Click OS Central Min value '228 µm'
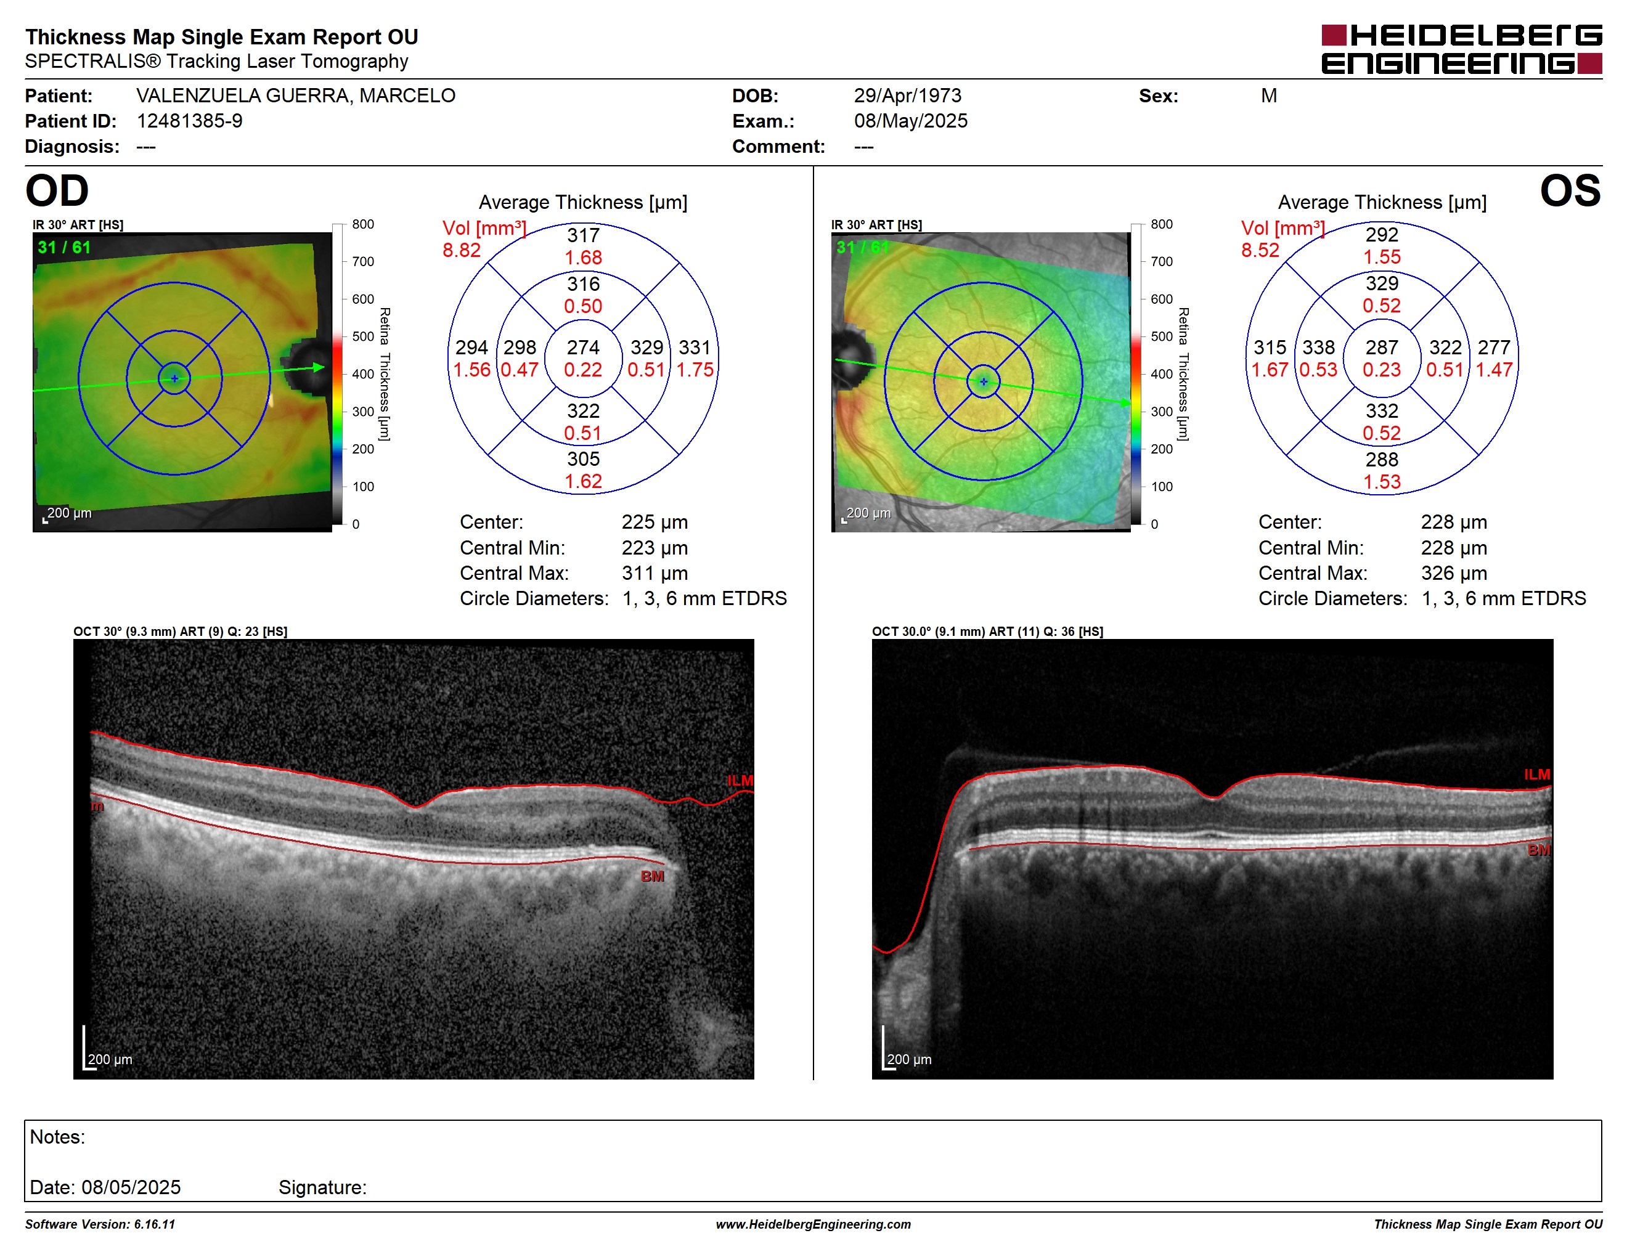 (x=1453, y=547)
